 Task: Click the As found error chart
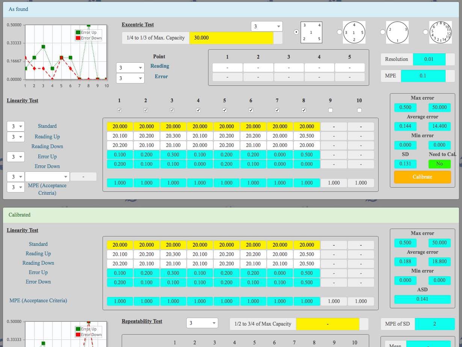[x=66, y=52]
